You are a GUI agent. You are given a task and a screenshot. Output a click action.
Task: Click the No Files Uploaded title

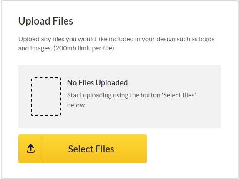[97, 83]
